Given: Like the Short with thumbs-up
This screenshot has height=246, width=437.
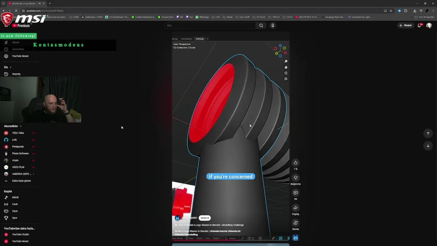Looking at the screenshot, I should click(x=296, y=163).
